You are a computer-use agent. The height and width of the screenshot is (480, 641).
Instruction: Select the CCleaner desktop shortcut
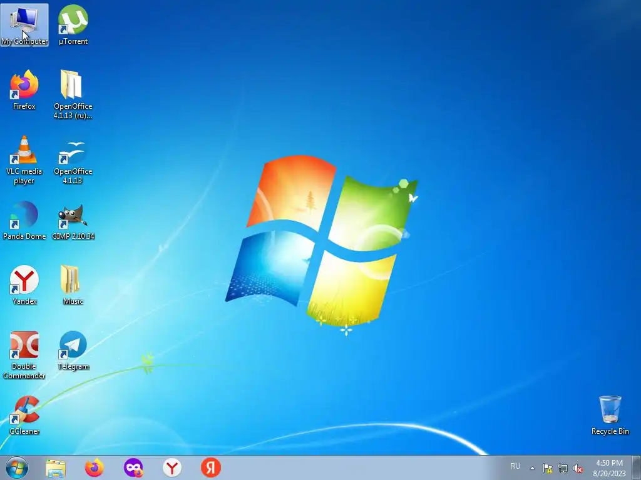[x=24, y=415]
